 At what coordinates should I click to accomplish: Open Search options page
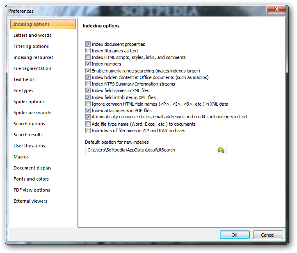pos(43,124)
